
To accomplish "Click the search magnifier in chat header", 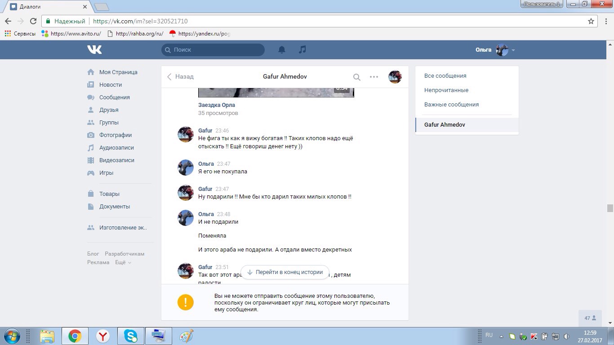I will tap(357, 77).
